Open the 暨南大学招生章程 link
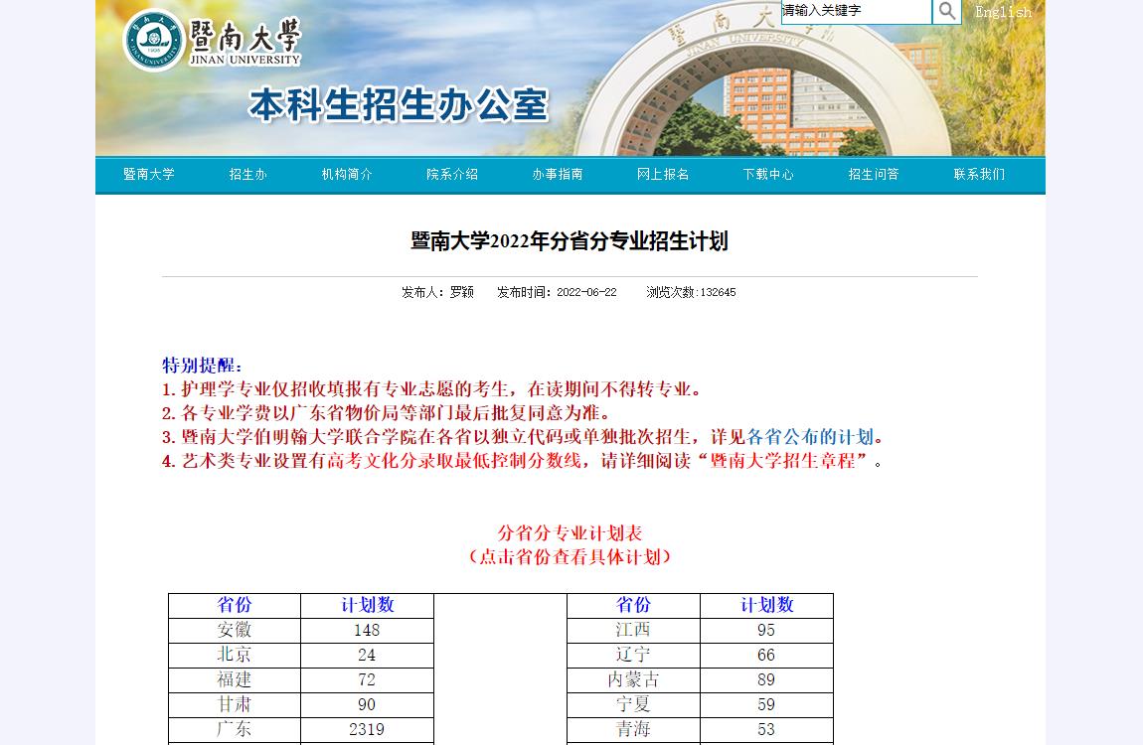 tap(782, 461)
